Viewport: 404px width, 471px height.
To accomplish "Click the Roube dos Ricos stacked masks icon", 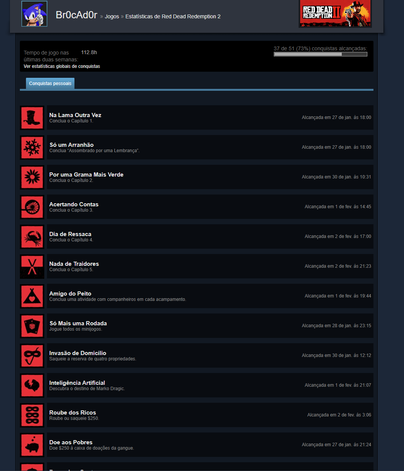I will 32,415.
